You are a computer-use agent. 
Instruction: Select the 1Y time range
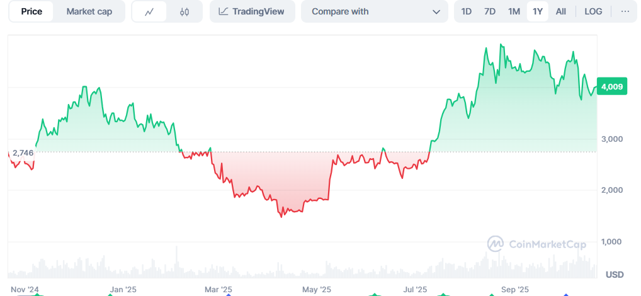538,11
